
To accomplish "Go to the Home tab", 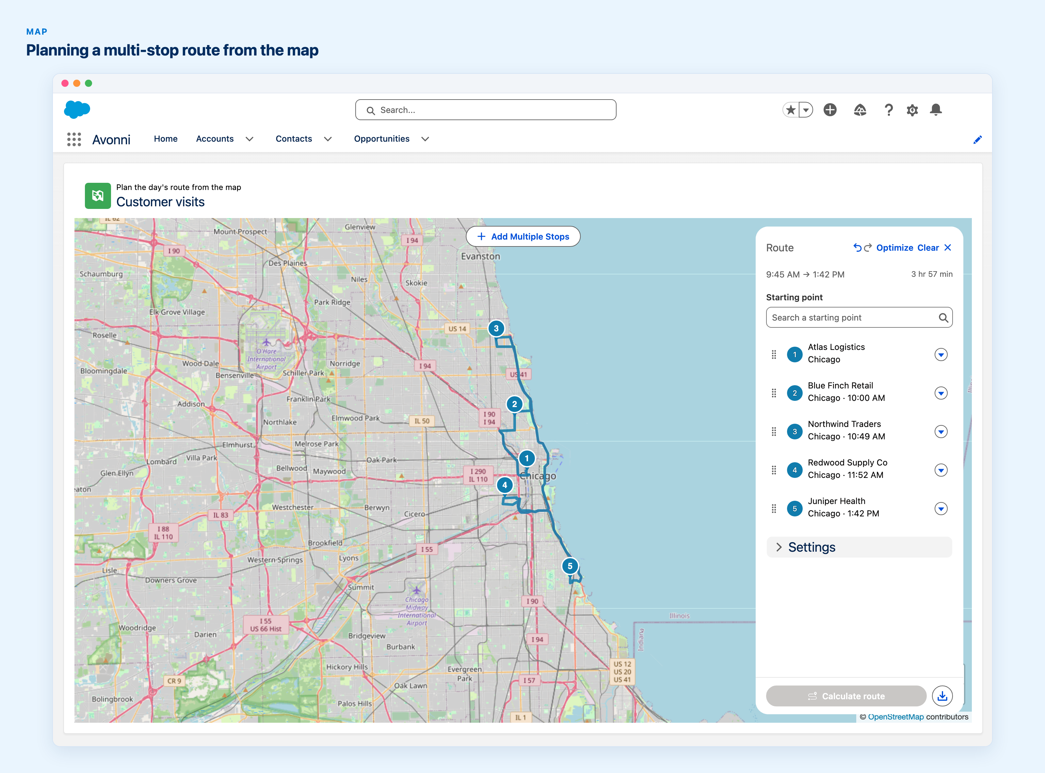I will [x=166, y=139].
